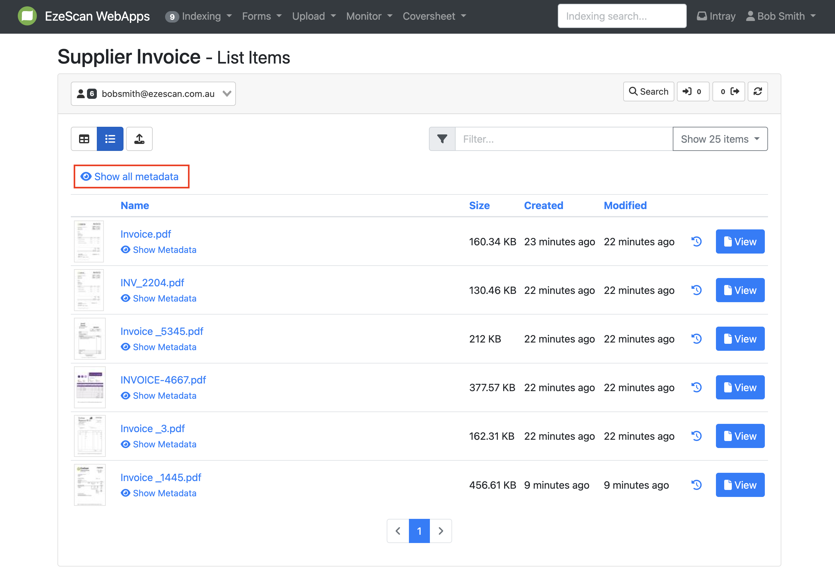This screenshot has width=835, height=584.
Task: Refresh the list with reload icon
Action: coord(758,92)
